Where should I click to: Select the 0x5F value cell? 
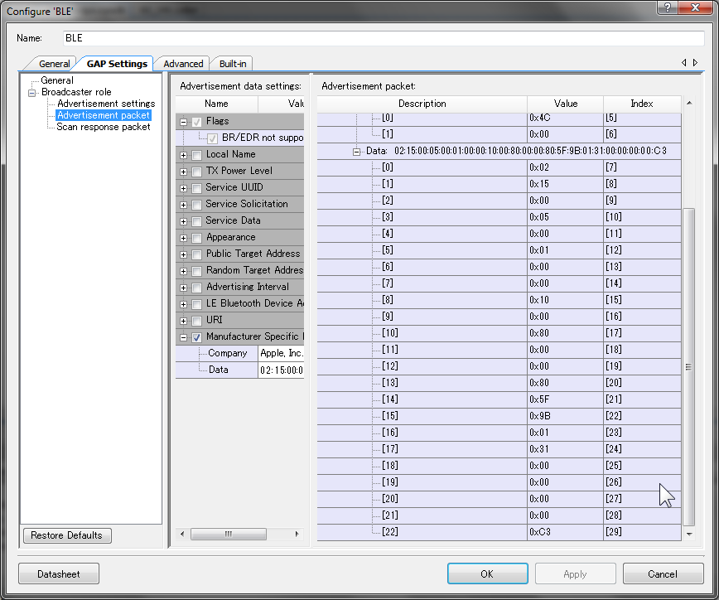(566, 399)
